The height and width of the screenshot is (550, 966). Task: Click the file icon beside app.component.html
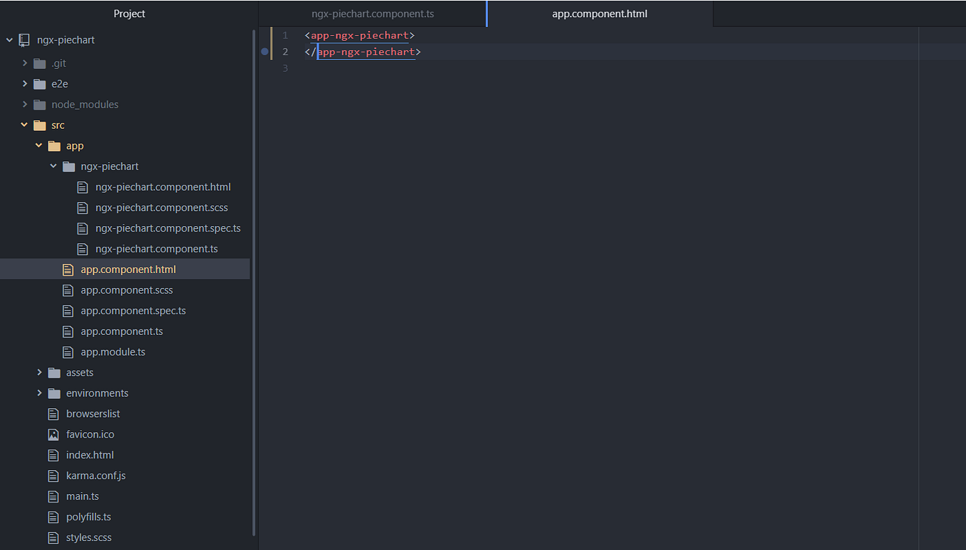(x=68, y=269)
